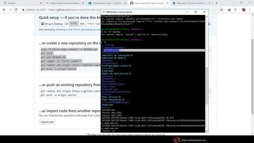Open Chrome user profile avatar
This screenshot has height=143, width=254.
point(244,10)
